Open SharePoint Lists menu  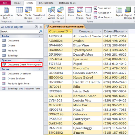[x=39, y=13]
